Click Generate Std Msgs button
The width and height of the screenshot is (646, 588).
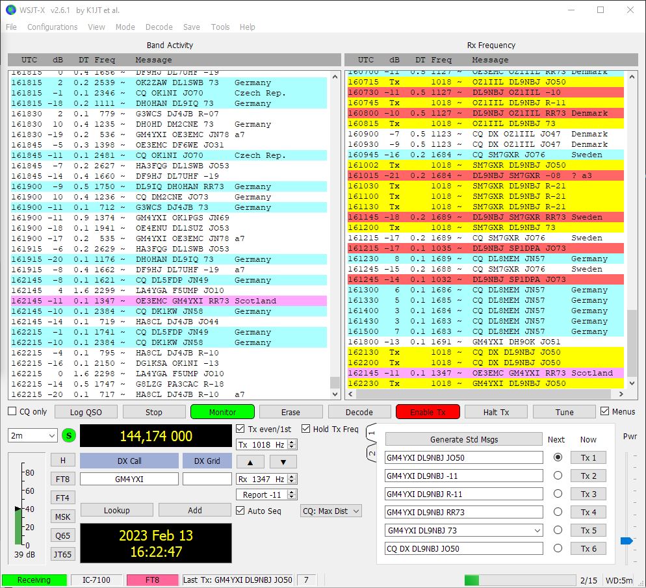[x=464, y=439]
